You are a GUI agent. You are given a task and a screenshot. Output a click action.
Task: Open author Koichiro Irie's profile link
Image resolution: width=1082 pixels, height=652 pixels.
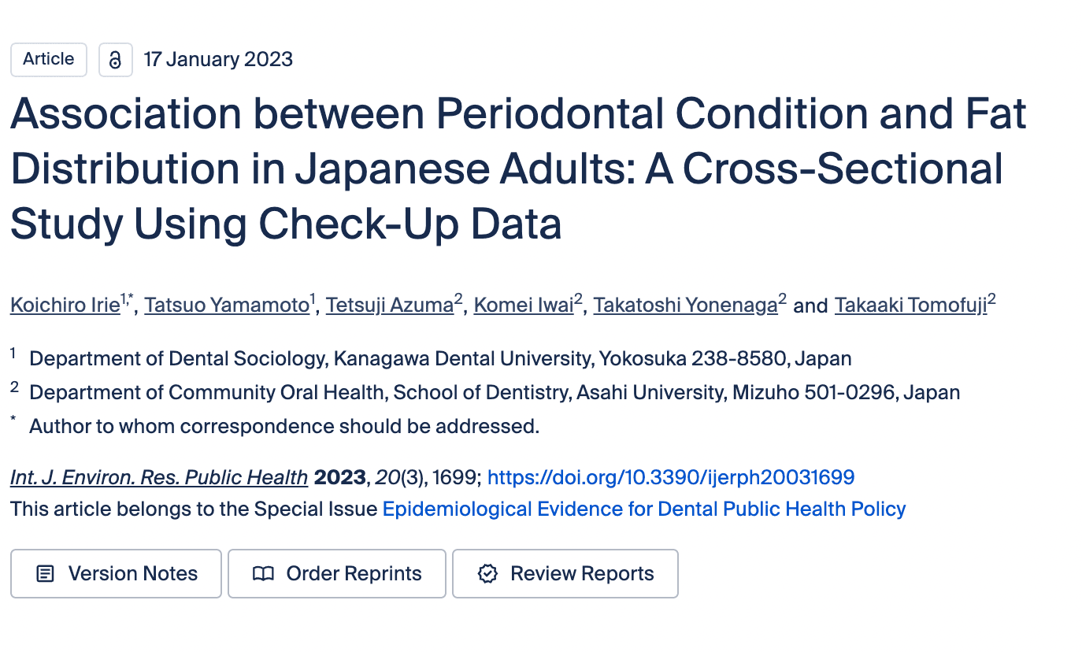click(65, 306)
